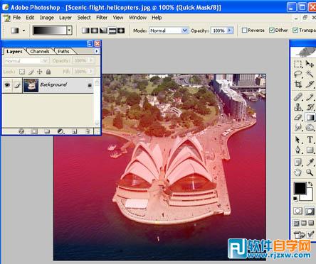Select the Type tool
This screenshot has width=316, height=264.
click(310, 139)
